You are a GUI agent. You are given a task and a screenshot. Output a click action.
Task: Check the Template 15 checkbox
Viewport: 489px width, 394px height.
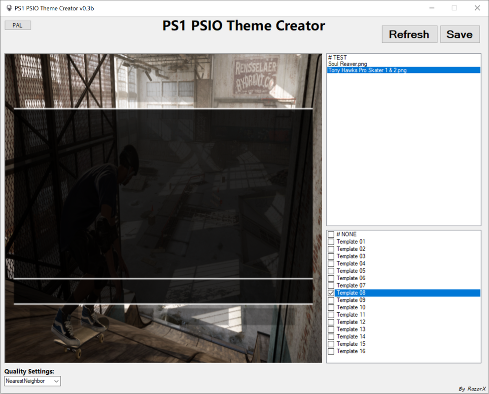coord(331,344)
